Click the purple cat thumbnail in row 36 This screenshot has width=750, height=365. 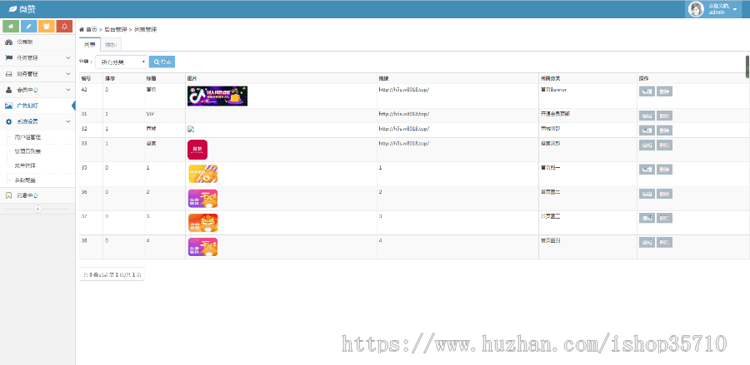click(202, 199)
